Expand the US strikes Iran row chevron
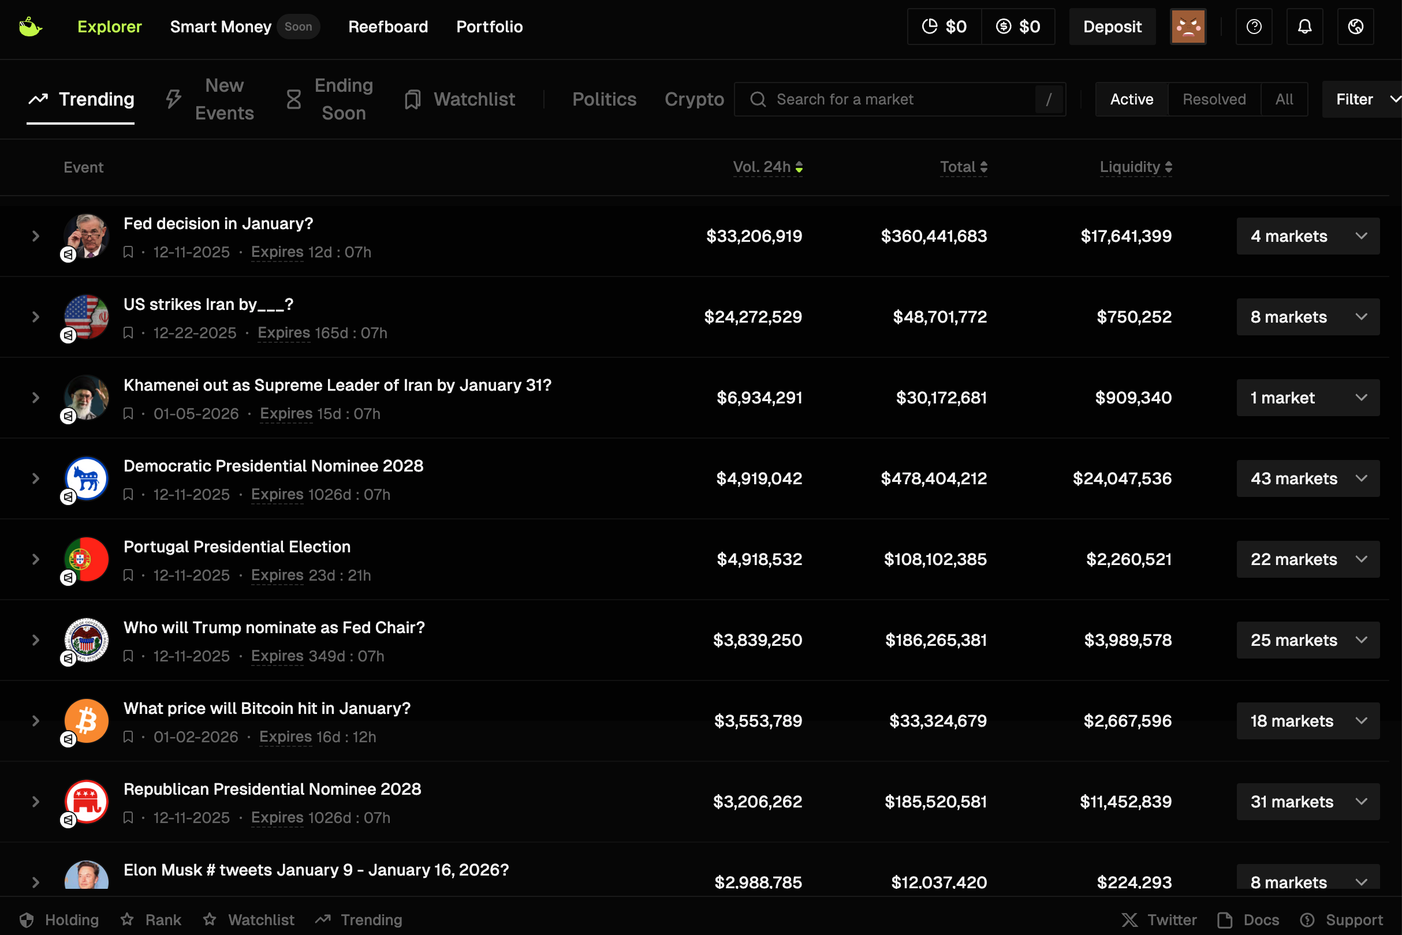Image resolution: width=1402 pixels, height=935 pixels. (x=36, y=317)
